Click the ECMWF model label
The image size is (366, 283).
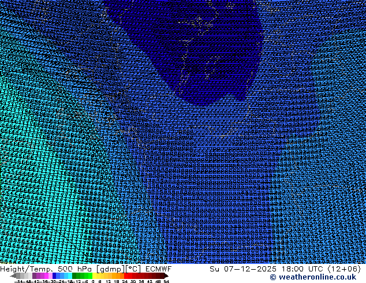pyautogui.click(x=159, y=269)
